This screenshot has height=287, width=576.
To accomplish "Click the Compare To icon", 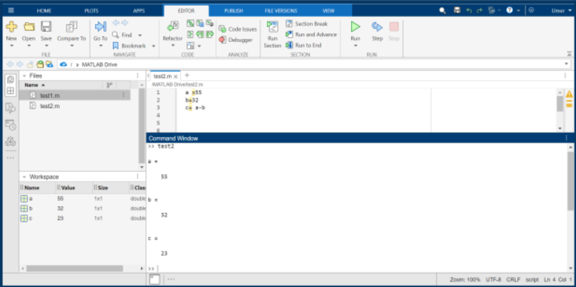I will pos(71,27).
